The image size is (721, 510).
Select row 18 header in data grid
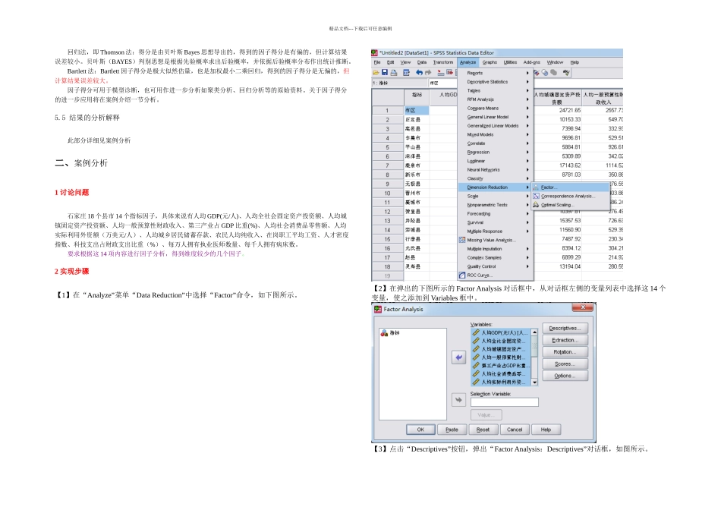386,266
